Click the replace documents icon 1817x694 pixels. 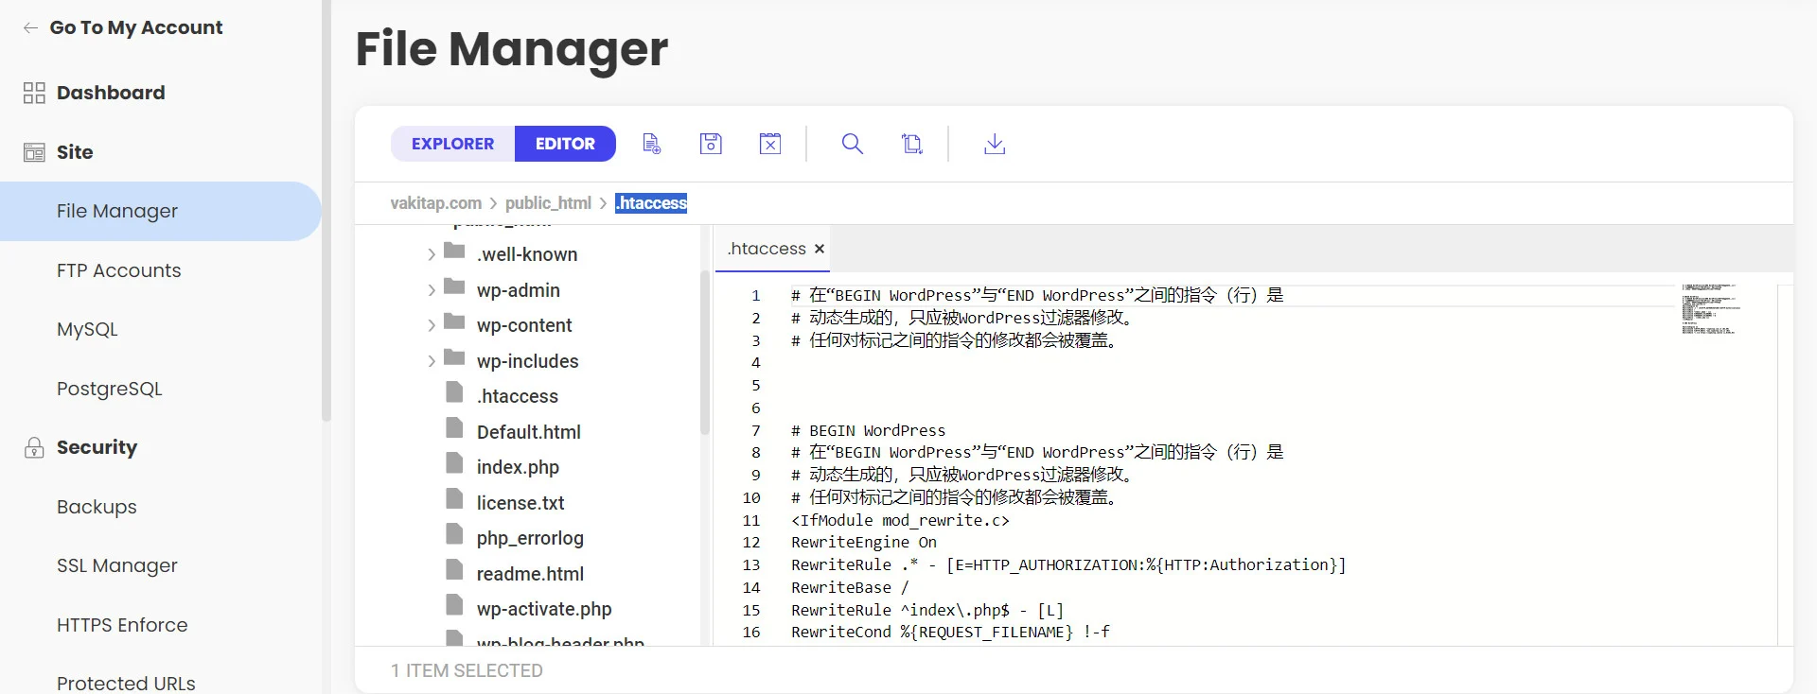coord(911,144)
